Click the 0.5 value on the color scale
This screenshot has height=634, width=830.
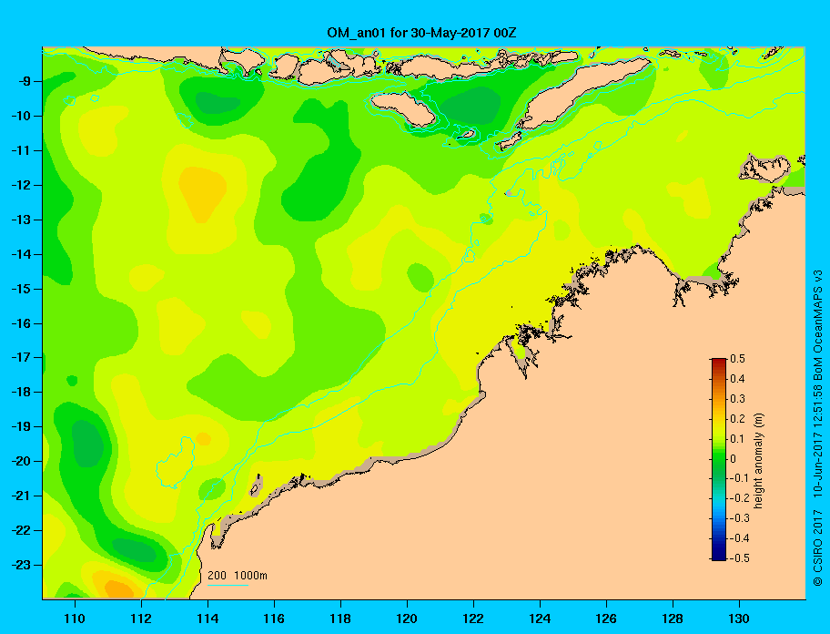tap(738, 359)
